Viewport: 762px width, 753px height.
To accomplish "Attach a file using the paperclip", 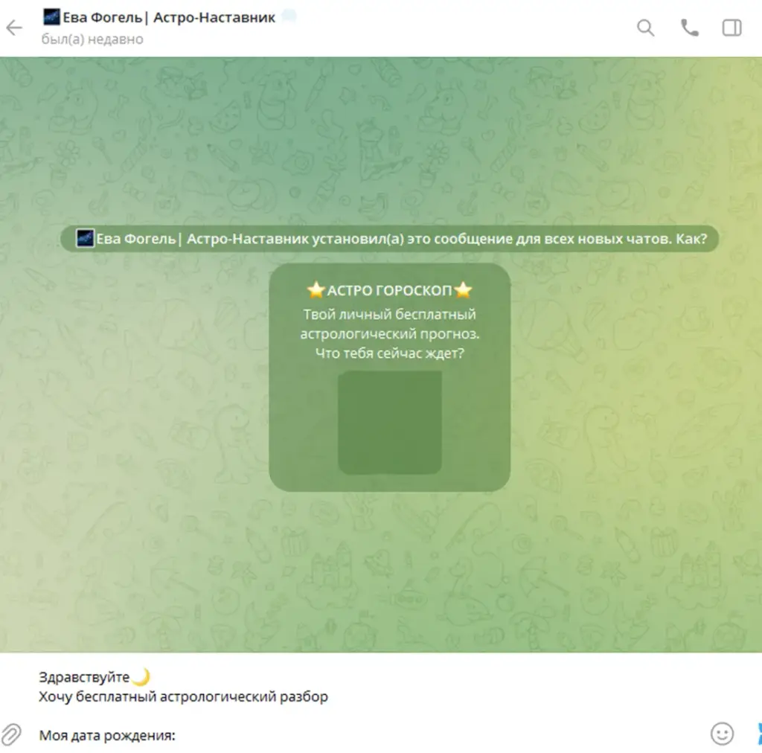I will [11, 734].
